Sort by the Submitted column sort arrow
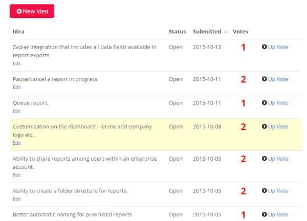Screen dimensions: 307x221 point(226,32)
